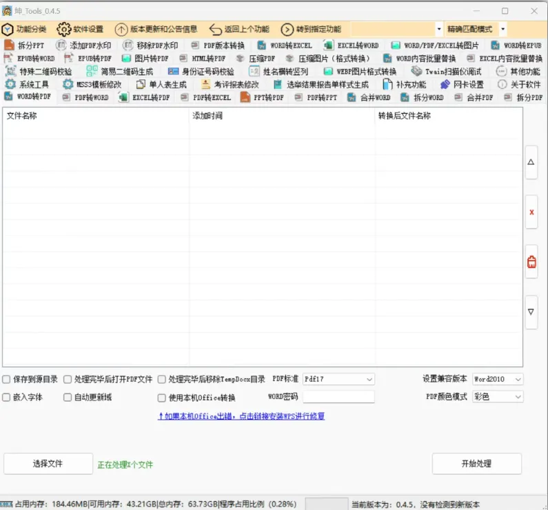The height and width of the screenshot is (510, 548).
Task: Switch to 合并PDF tab
Action: coord(474,97)
